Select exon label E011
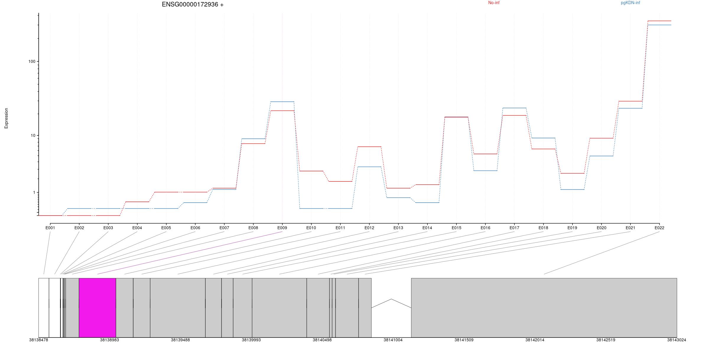709x354 pixels. pos(340,228)
